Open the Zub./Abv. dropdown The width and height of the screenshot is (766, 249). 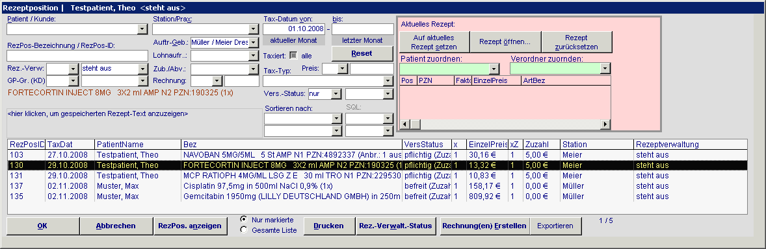pos(254,69)
